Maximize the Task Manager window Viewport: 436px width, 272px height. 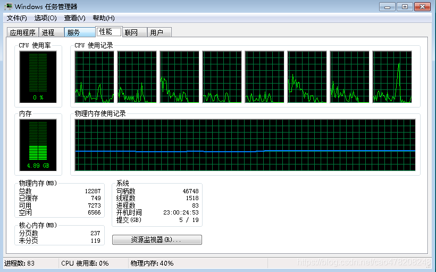tap(405, 7)
